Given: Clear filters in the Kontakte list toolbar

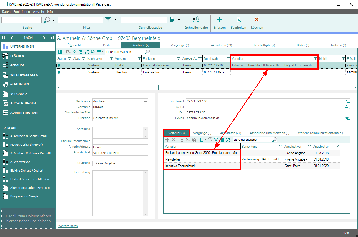Looking at the screenshot, I should (x=68, y=52).
